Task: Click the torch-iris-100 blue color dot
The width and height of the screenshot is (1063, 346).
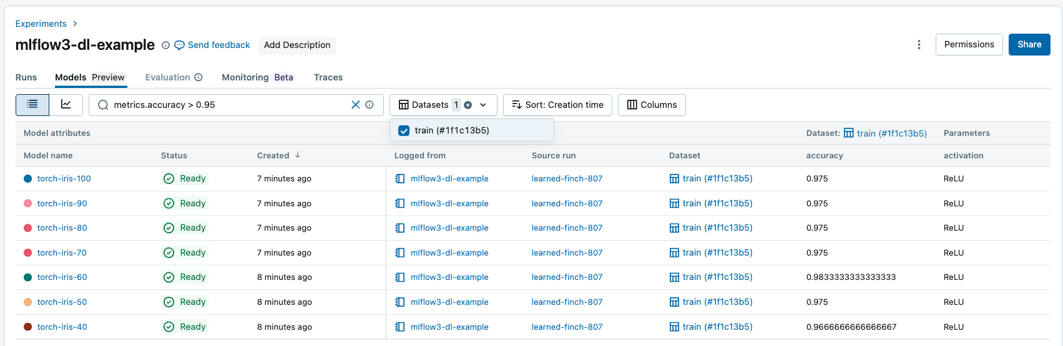Action: pyautogui.click(x=27, y=179)
